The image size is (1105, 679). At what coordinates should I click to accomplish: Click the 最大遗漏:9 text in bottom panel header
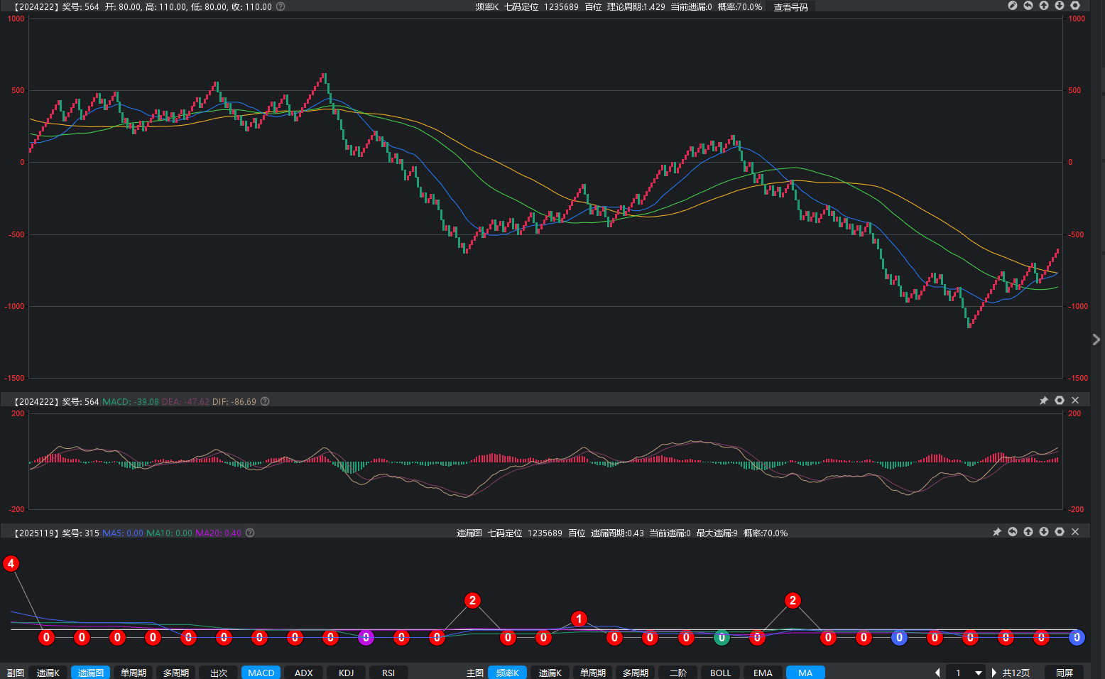(x=717, y=533)
